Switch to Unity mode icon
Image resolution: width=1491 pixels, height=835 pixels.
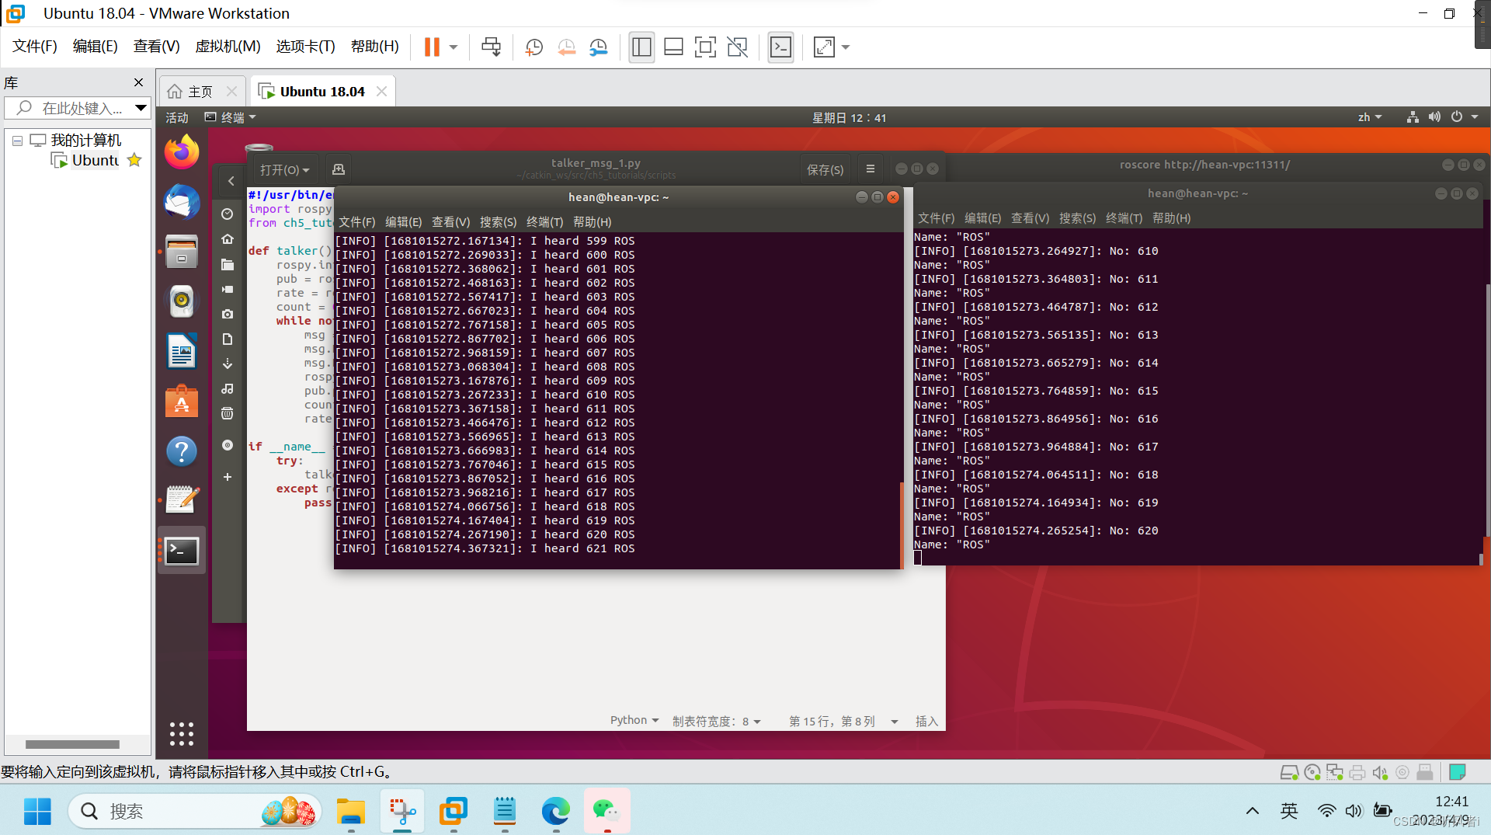click(737, 47)
